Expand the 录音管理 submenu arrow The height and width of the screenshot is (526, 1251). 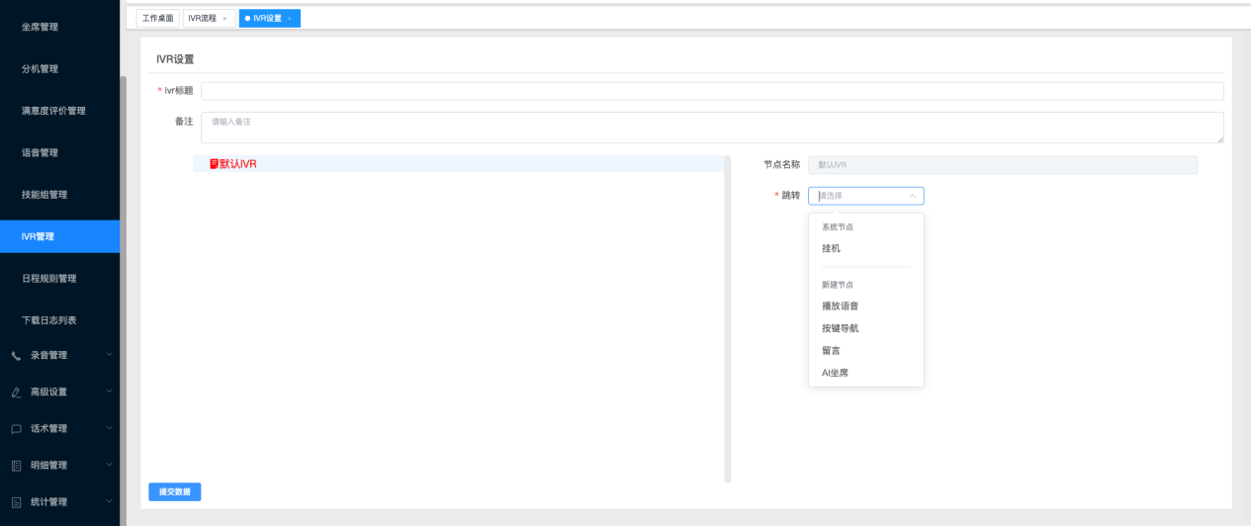[109, 355]
